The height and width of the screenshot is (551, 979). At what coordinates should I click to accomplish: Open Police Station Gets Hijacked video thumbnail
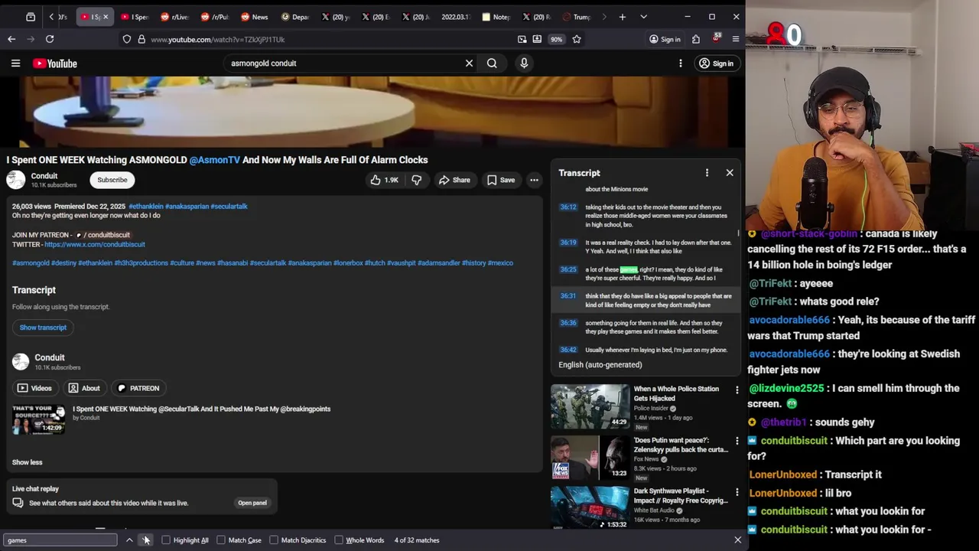590,406
